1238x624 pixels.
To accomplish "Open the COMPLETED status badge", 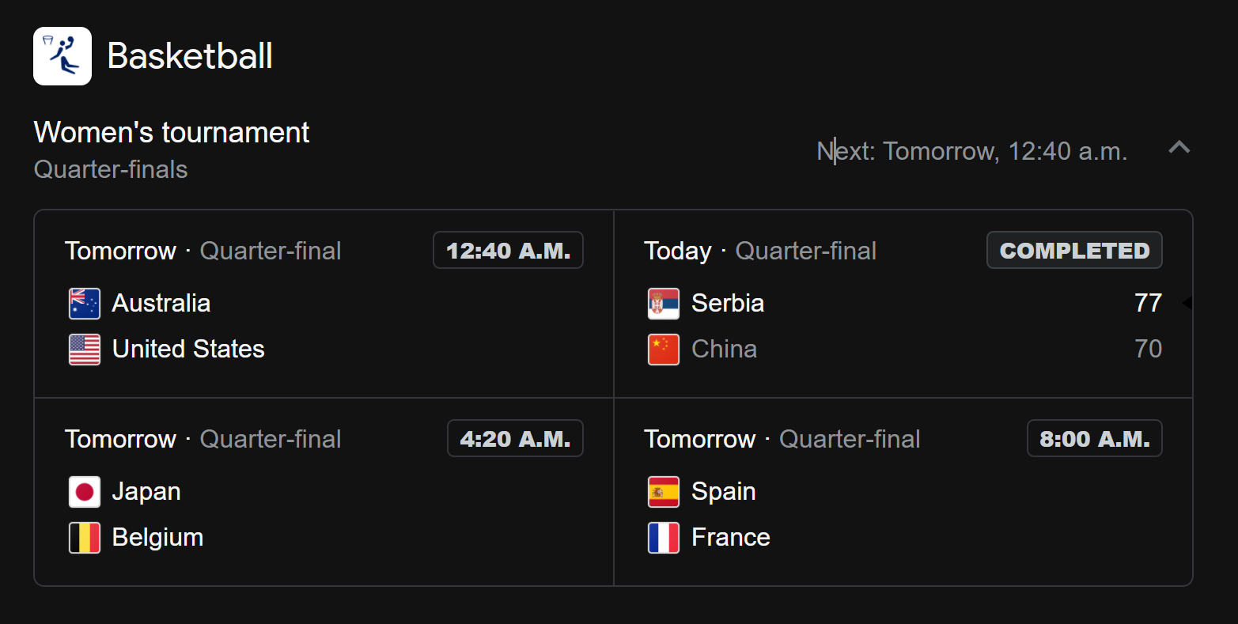I will tap(1073, 251).
